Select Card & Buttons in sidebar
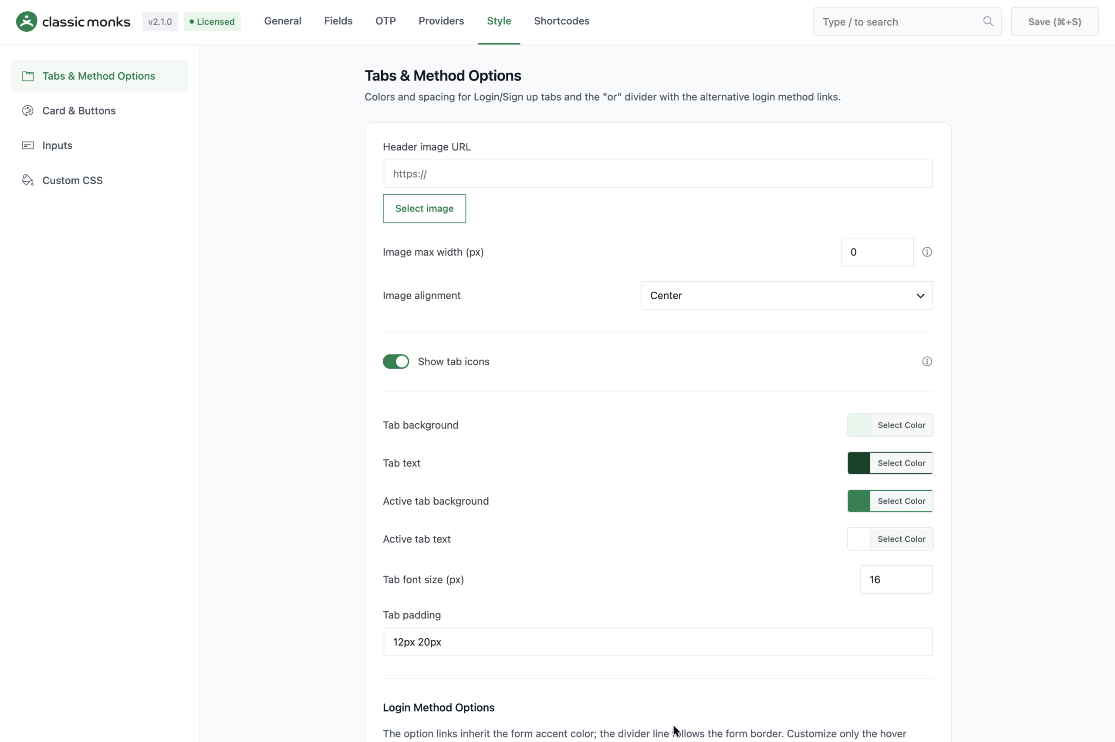Image resolution: width=1115 pixels, height=742 pixels. pos(99,111)
